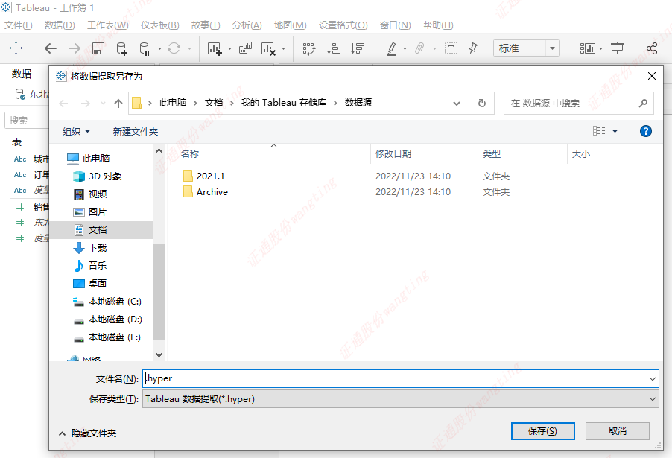Click the show mark labels T icon

451,48
